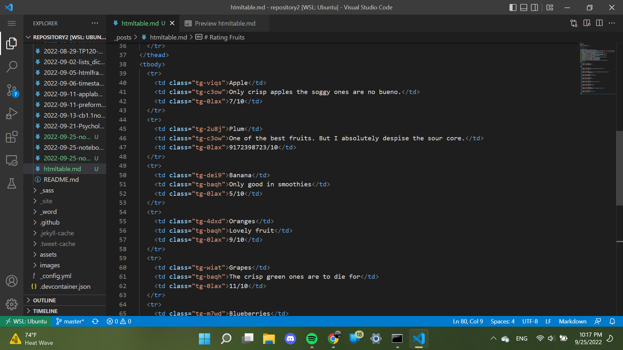Change the Markdown language mode
623x350 pixels.
572,321
